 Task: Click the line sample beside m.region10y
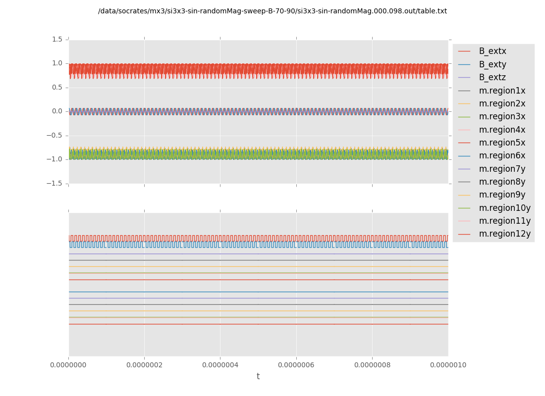pos(464,208)
